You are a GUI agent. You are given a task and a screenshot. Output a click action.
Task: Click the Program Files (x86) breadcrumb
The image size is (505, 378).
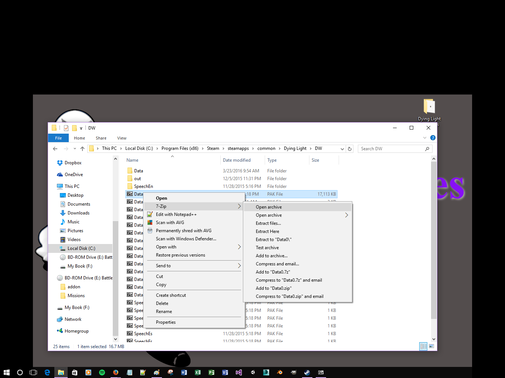pos(180,148)
